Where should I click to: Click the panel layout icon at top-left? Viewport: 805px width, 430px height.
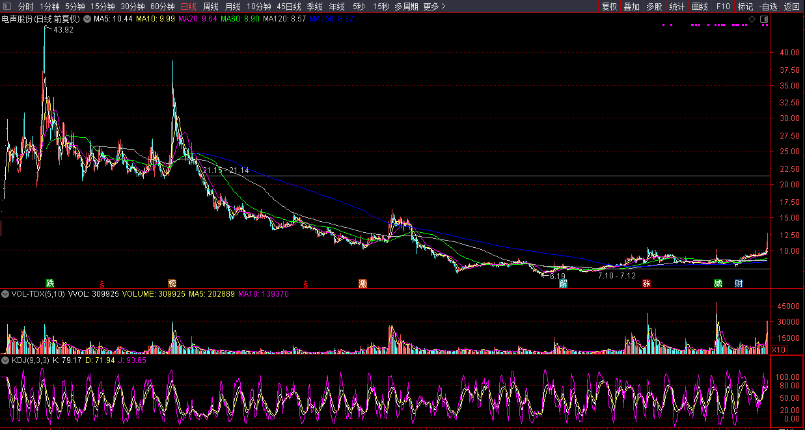click(x=7, y=7)
